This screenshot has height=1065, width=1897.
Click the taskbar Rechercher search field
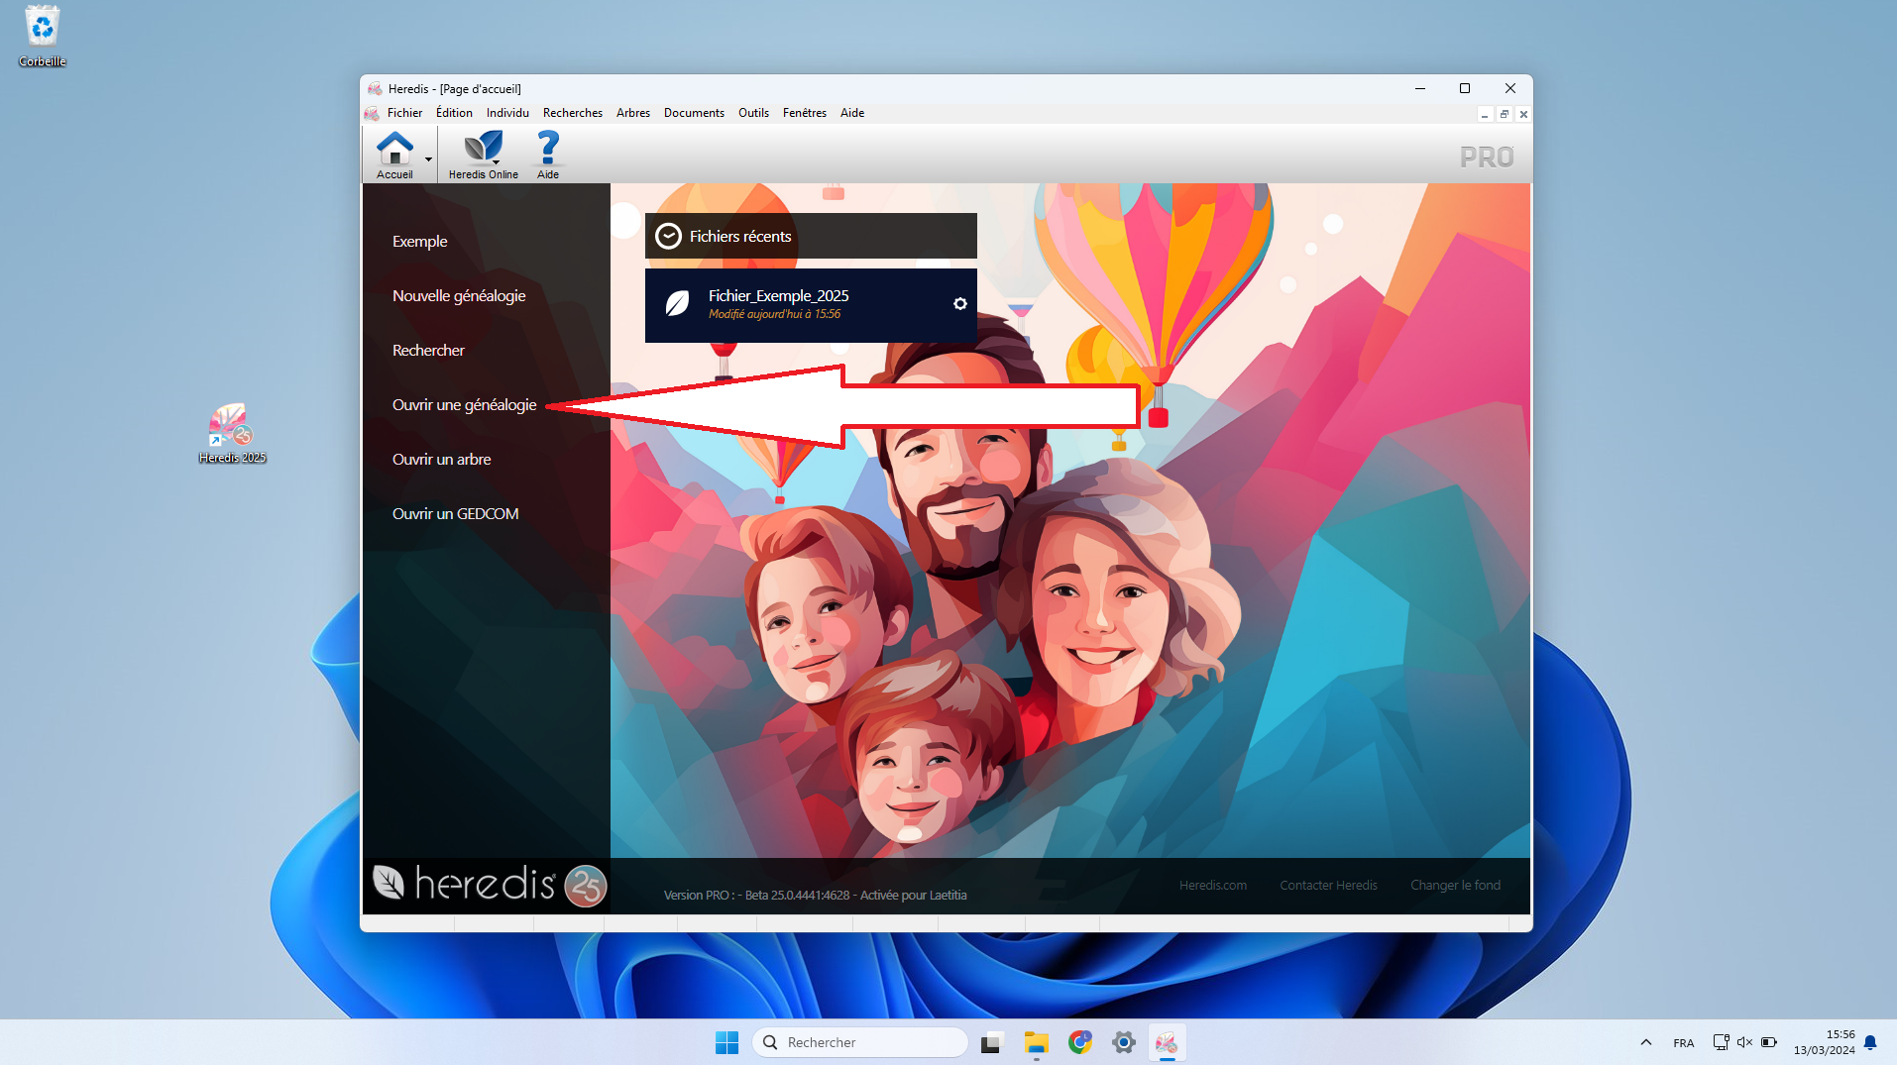(860, 1042)
